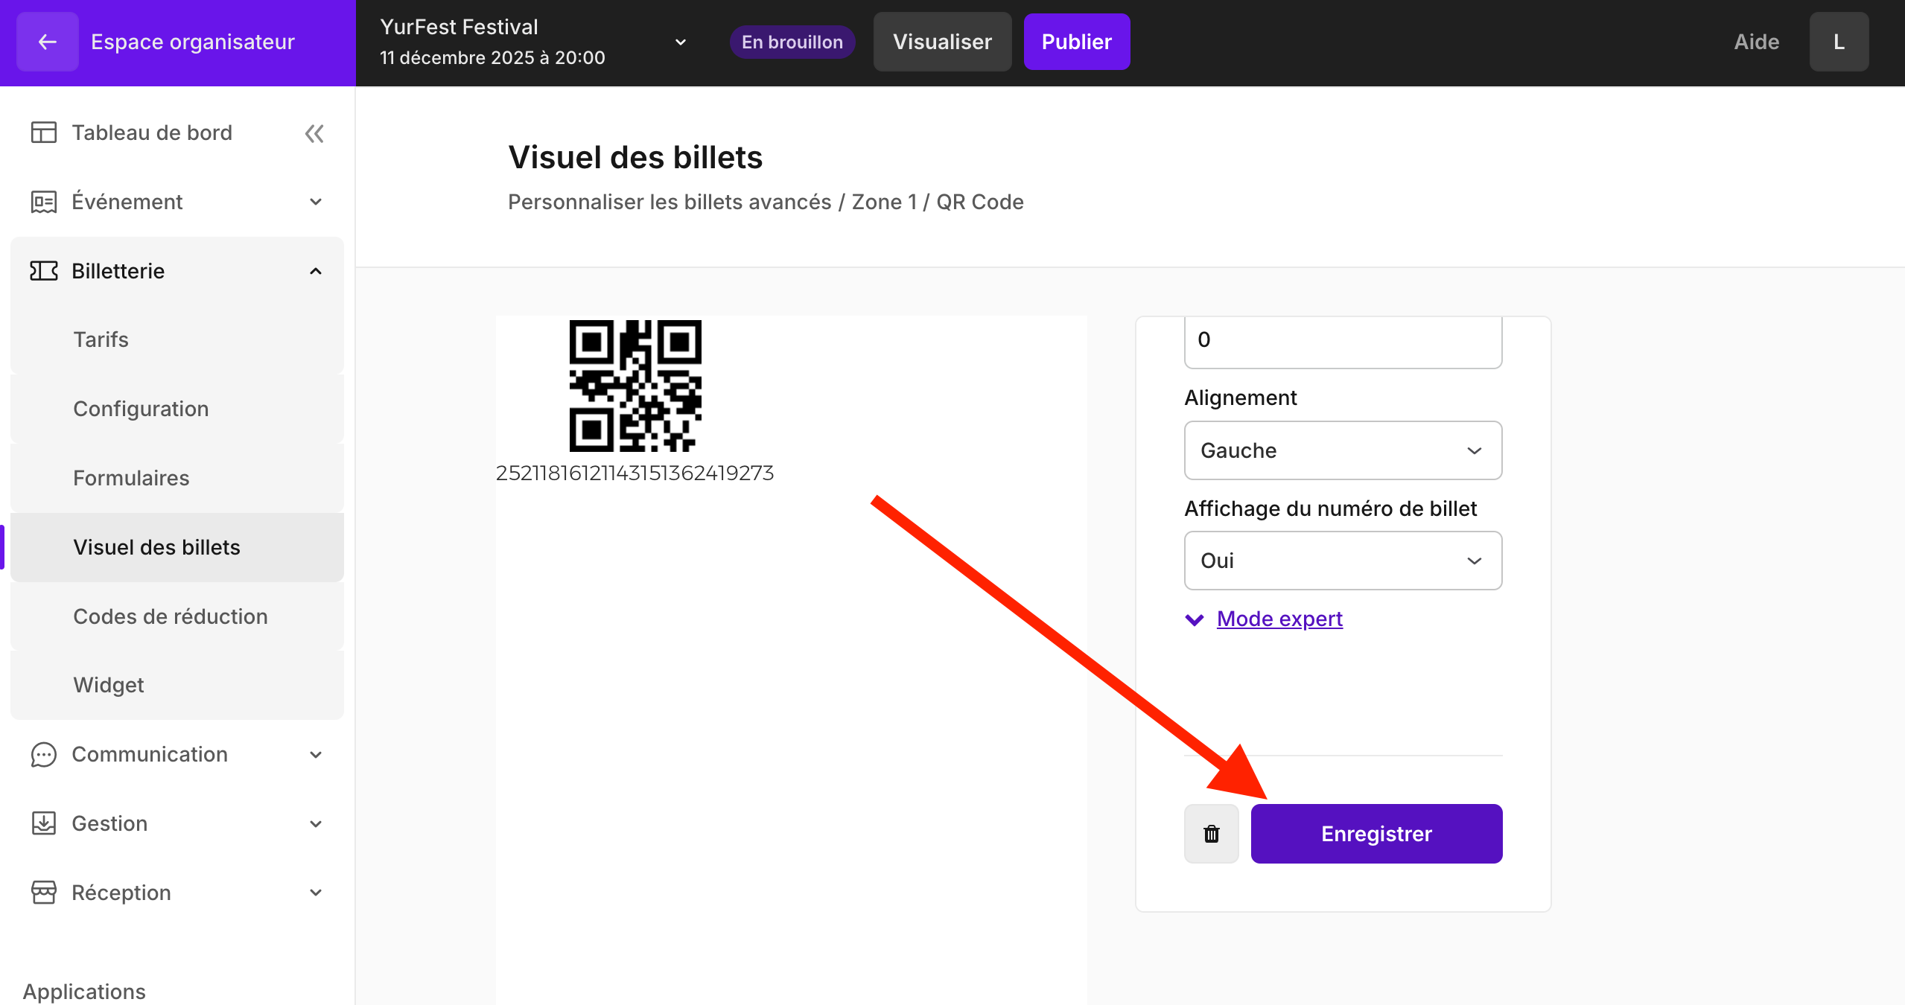The image size is (1905, 1005).
Task: Open the Aide help link
Action: click(1756, 42)
